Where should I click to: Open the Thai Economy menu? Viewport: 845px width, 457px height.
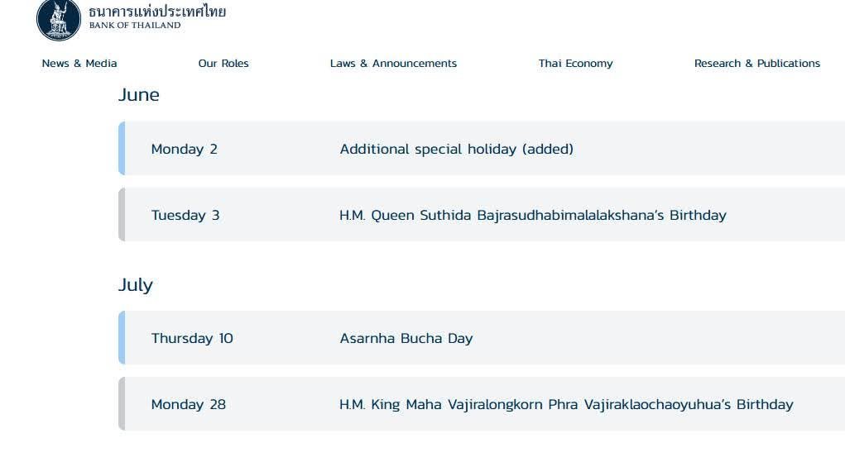(x=575, y=64)
